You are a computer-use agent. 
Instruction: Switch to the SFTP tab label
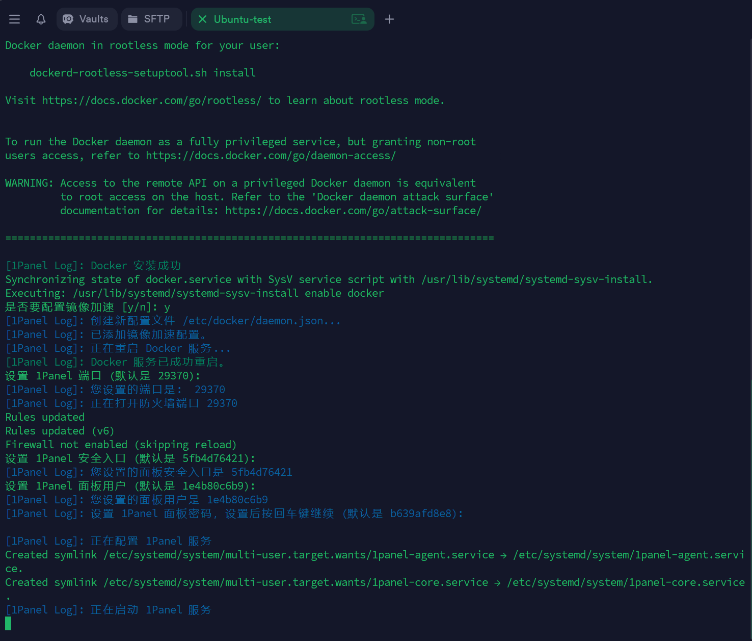coord(156,19)
